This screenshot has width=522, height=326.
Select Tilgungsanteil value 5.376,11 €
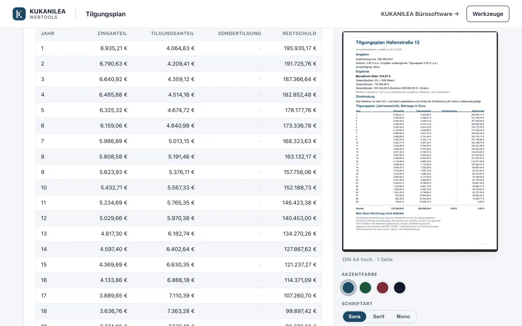tap(181, 172)
